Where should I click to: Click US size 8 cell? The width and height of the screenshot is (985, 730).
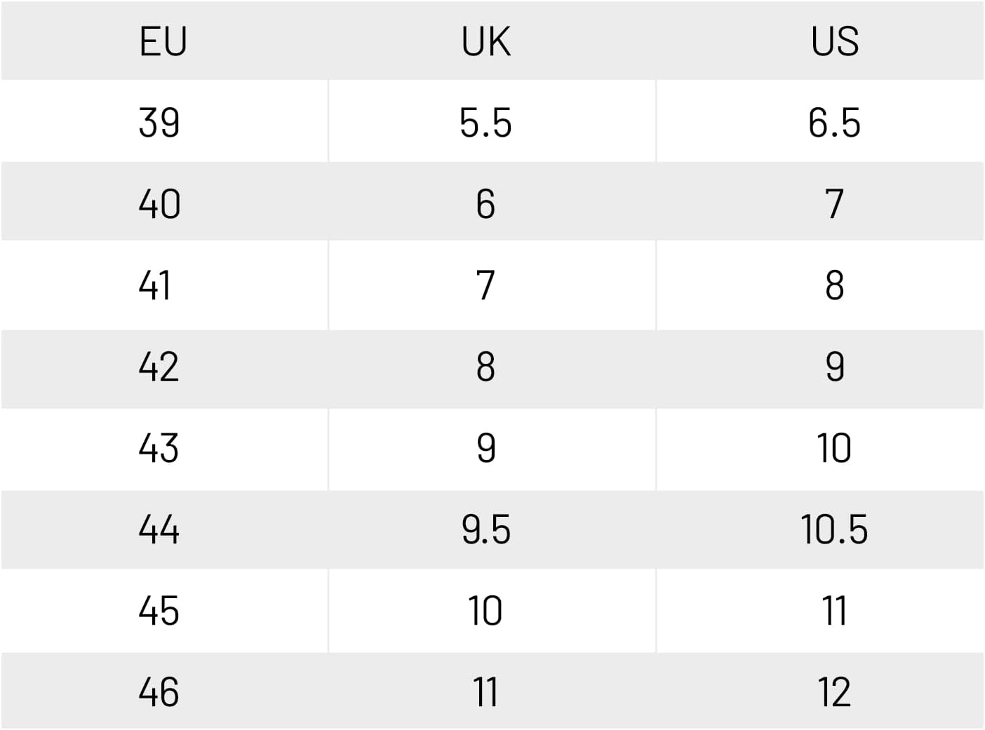pos(834,285)
